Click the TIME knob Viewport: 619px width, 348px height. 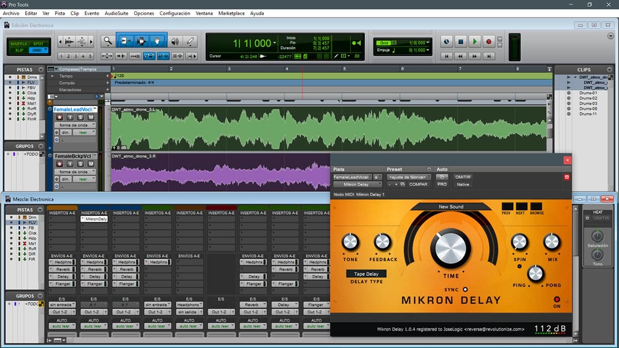[x=450, y=250]
